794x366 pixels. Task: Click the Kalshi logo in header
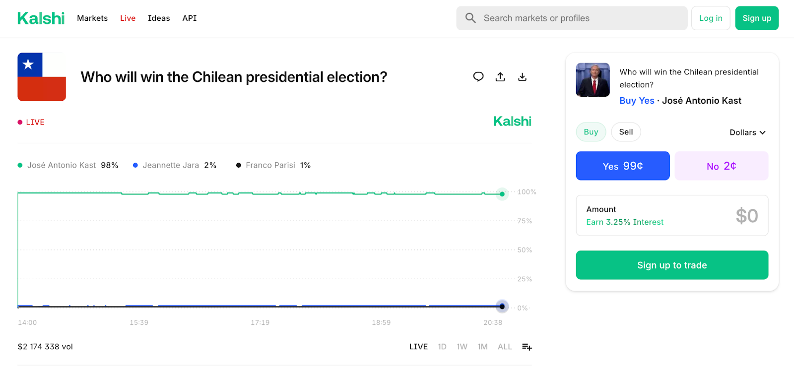click(x=41, y=18)
